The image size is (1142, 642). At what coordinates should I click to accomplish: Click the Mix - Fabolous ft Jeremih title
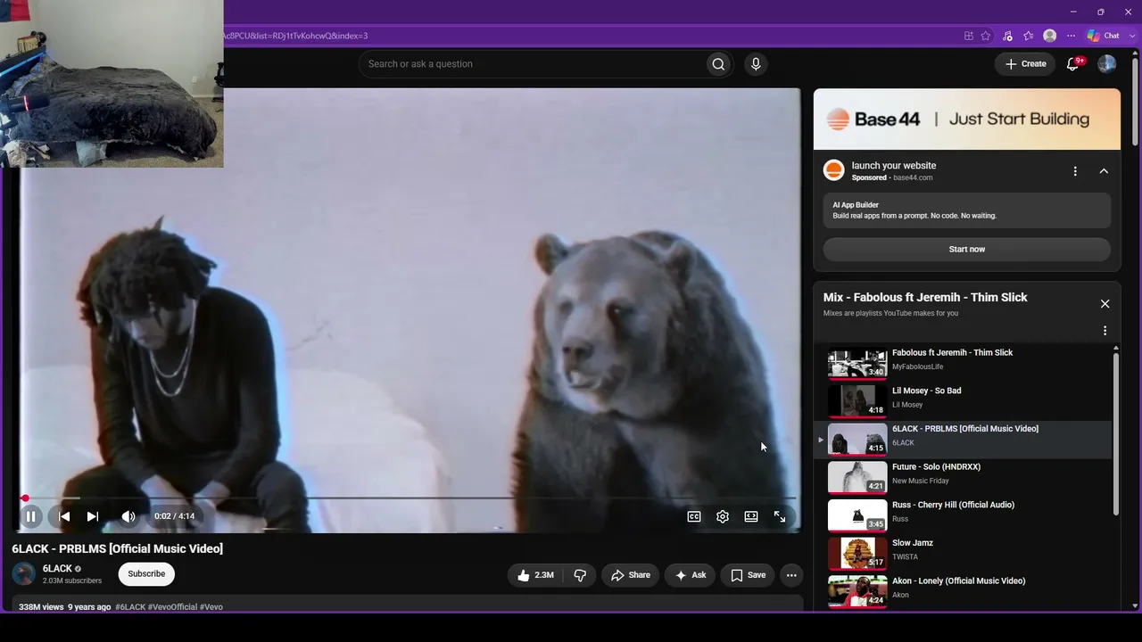pyautogui.click(x=925, y=297)
